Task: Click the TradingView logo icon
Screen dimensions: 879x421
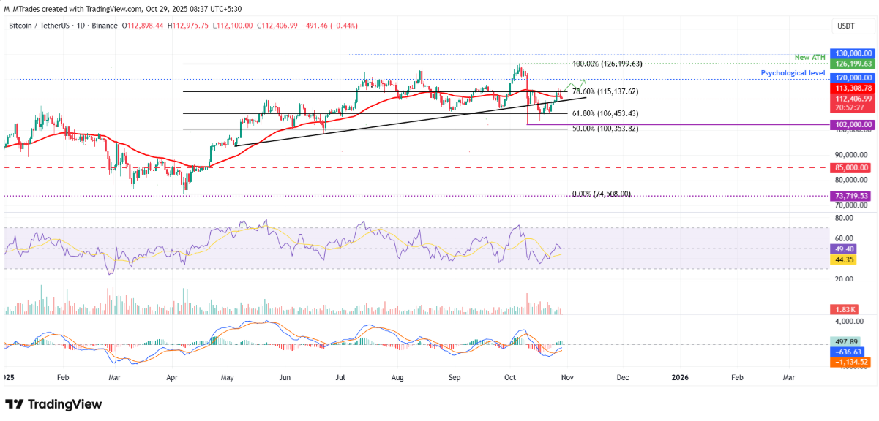Action: [x=15, y=404]
